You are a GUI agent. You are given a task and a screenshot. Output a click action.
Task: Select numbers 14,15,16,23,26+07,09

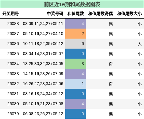43,74
